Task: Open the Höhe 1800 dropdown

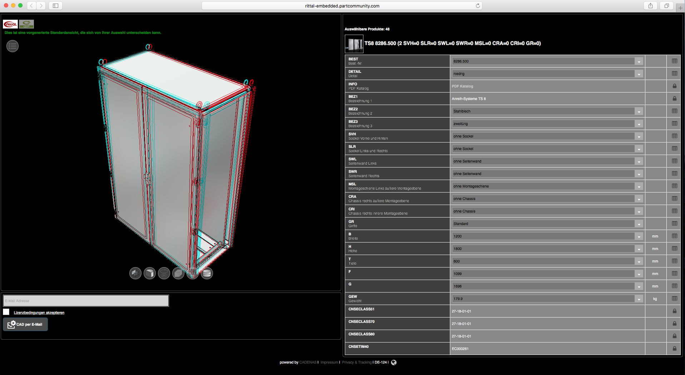Action: (x=547, y=249)
